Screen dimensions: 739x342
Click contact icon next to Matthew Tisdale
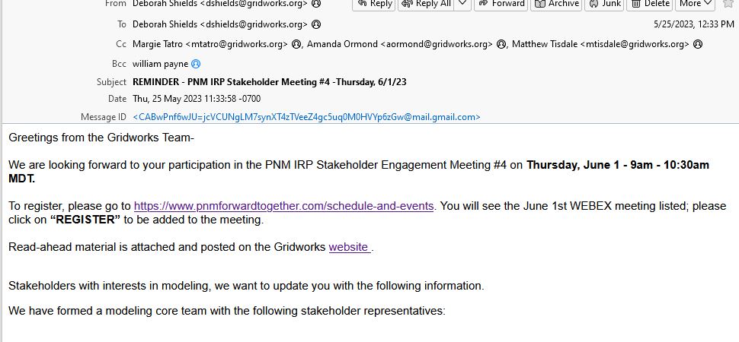[698, 44]
